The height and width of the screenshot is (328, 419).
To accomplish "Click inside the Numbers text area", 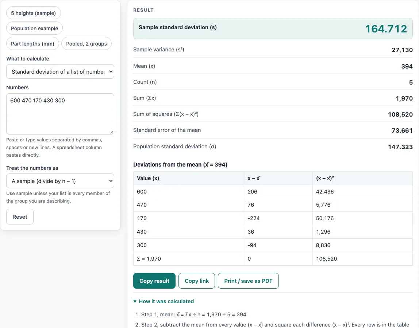I will pyautogui.click(x=60, y=114).
